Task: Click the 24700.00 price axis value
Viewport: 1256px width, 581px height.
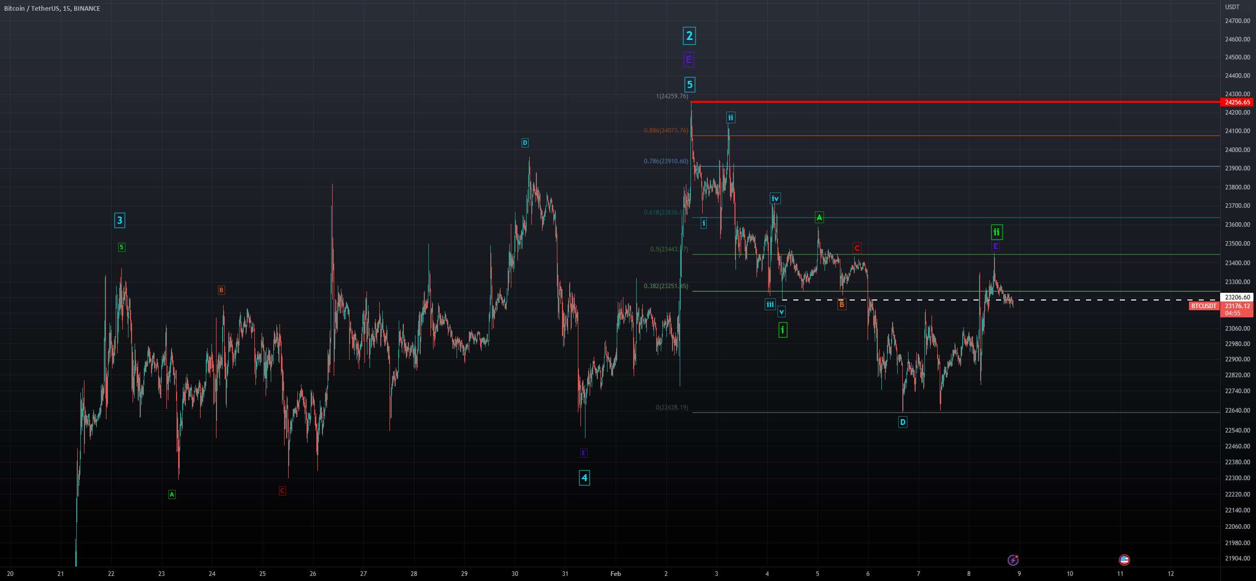Action: tap(1238, 21)
